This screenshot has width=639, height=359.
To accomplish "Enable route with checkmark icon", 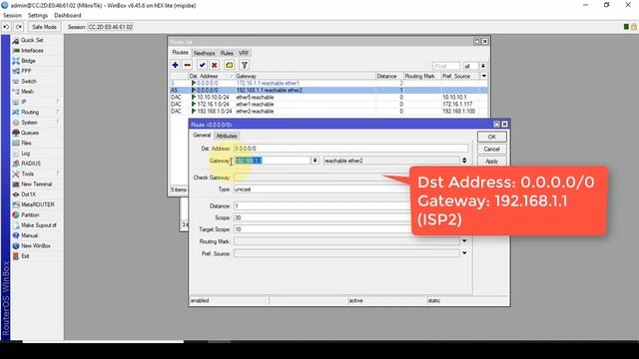I will point(202,65).
